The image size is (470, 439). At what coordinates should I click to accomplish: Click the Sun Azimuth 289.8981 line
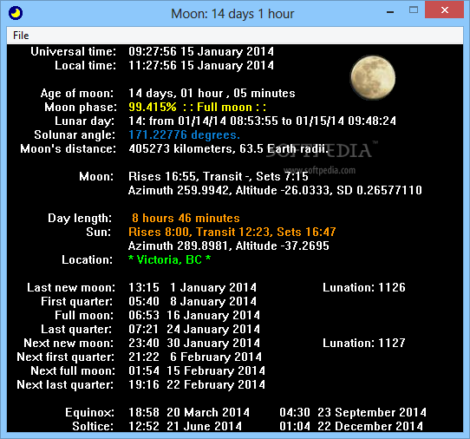(x=229, y=246)
